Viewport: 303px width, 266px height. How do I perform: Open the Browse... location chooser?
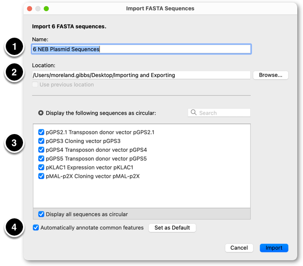[x=271, y=75]
